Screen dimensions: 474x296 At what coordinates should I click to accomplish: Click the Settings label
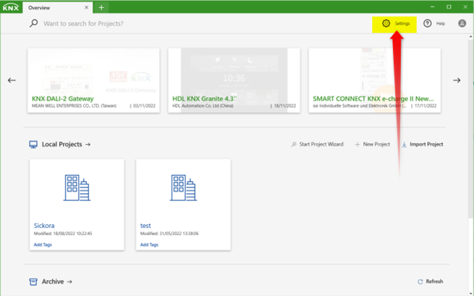coord(402,24)
